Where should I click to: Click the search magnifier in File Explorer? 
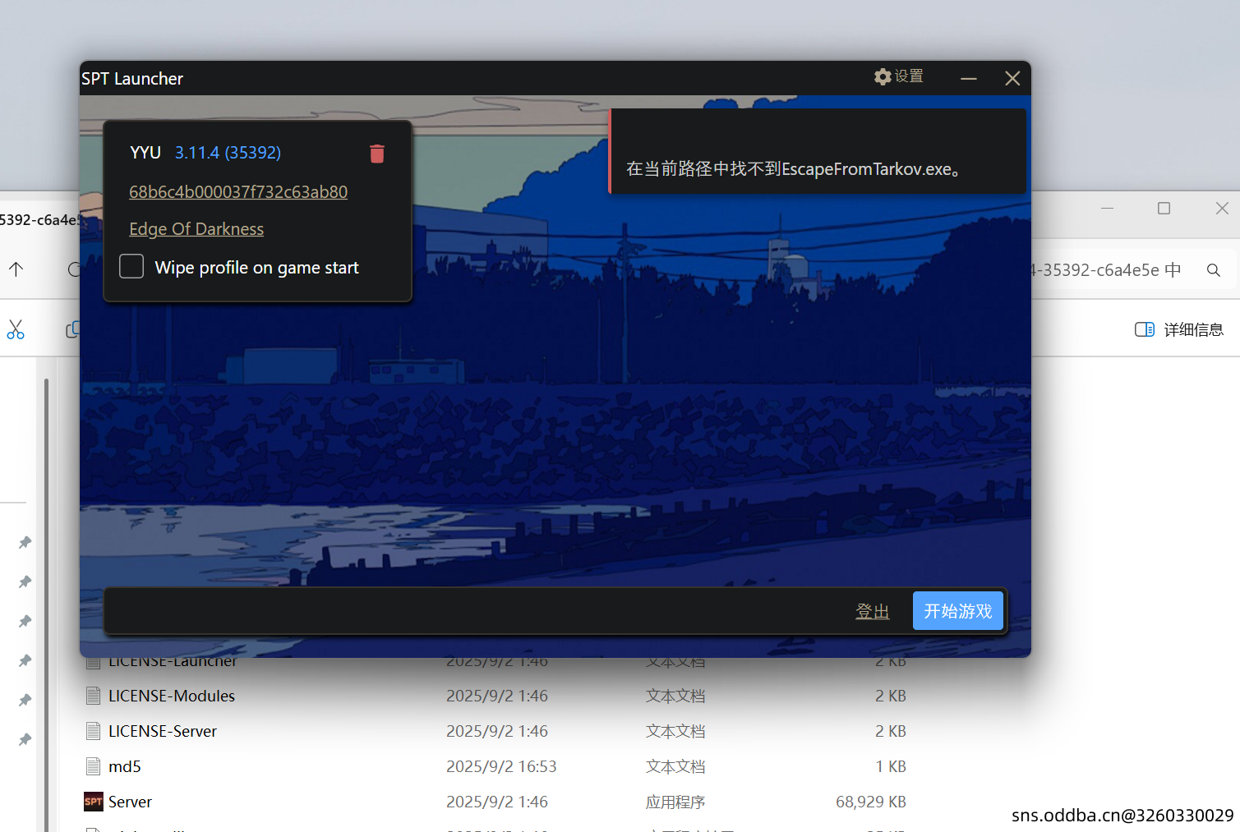(1214, 270)
